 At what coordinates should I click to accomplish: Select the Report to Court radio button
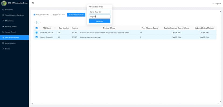click(x=51, y=15)
